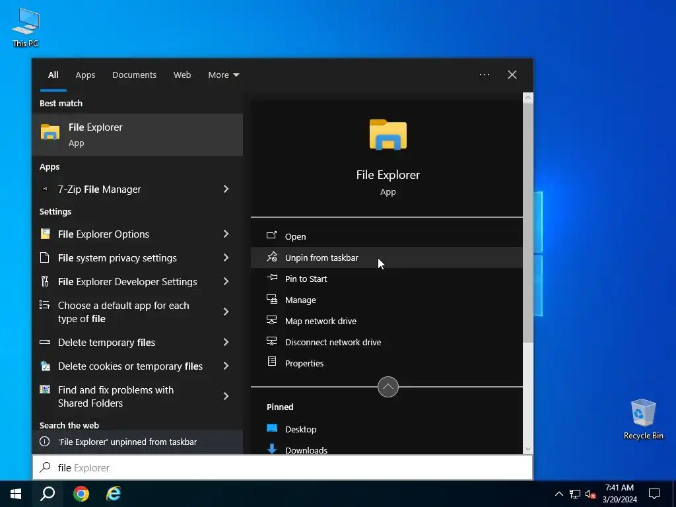The width and height of the screenshot is (676, 507).
Task: Click the Choose a default app icon
Action: click(x=45, y=305)
